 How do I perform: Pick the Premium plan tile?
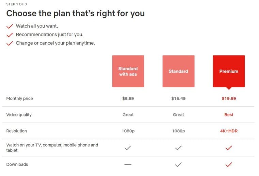pos(229,71)
